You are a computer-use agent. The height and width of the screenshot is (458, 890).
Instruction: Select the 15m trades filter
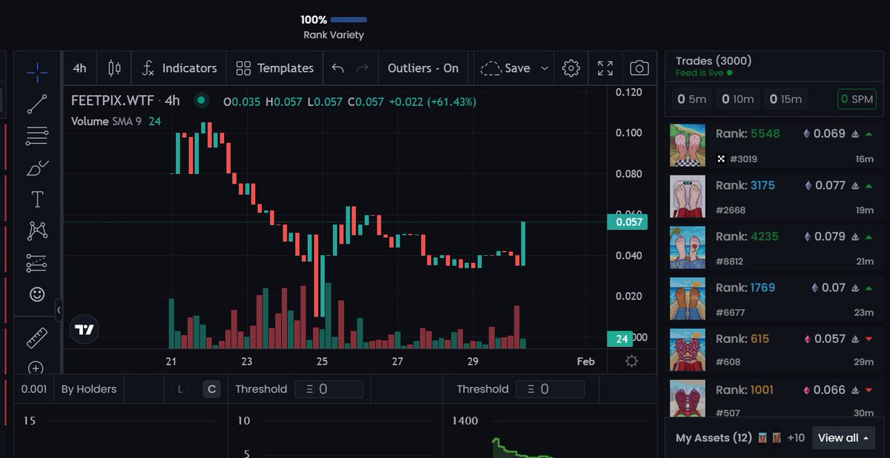785,99
